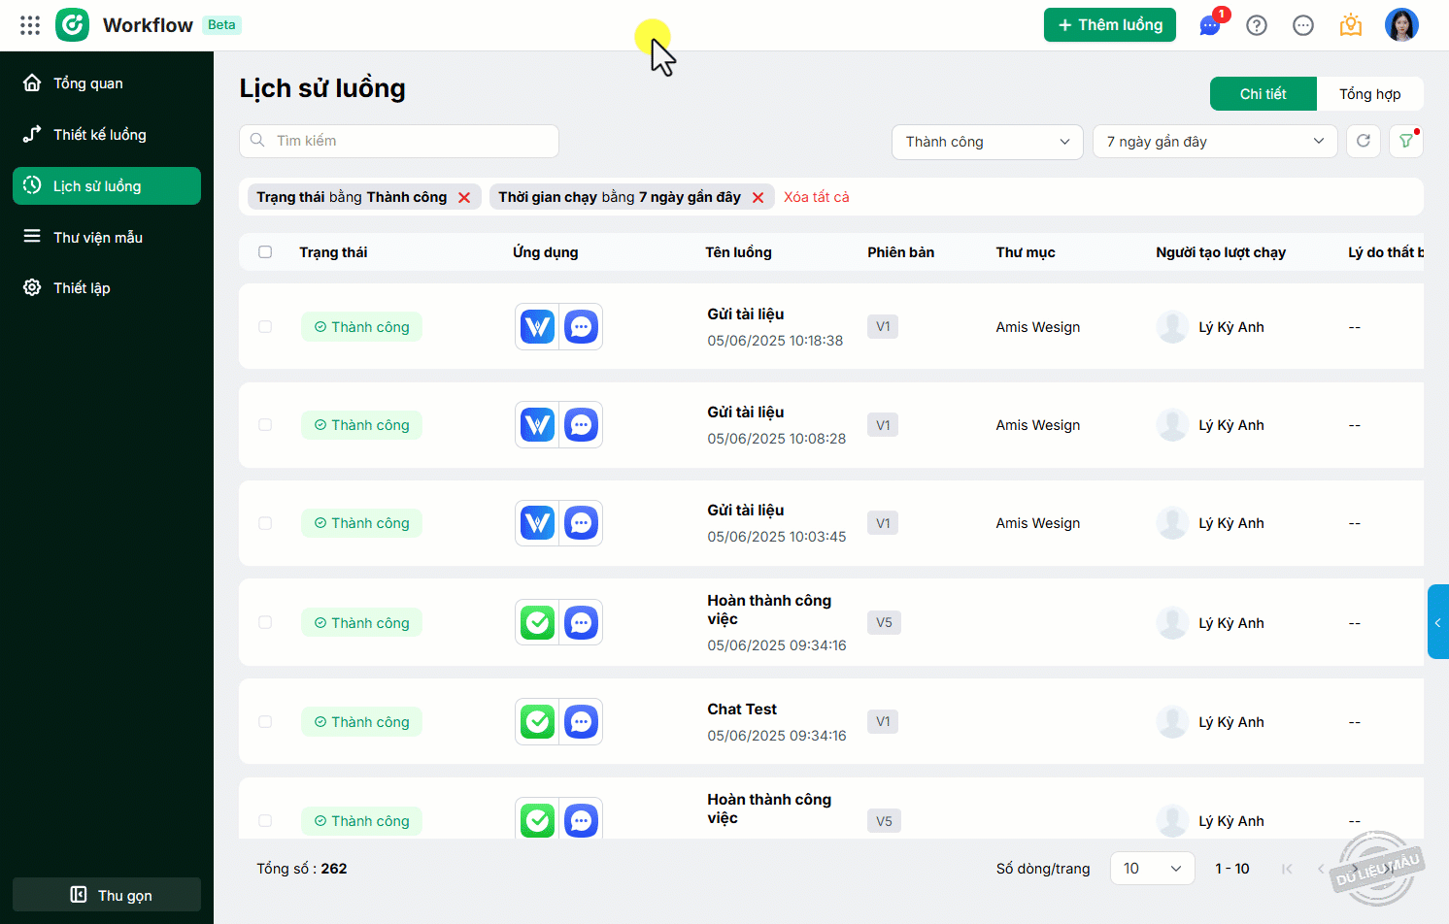The image size is (1449, 924).
Task: Click the 'Tìm kiếm' search field
Action: pos(398,141)
